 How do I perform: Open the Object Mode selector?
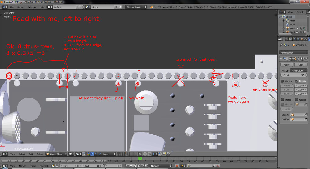(56, 154)
